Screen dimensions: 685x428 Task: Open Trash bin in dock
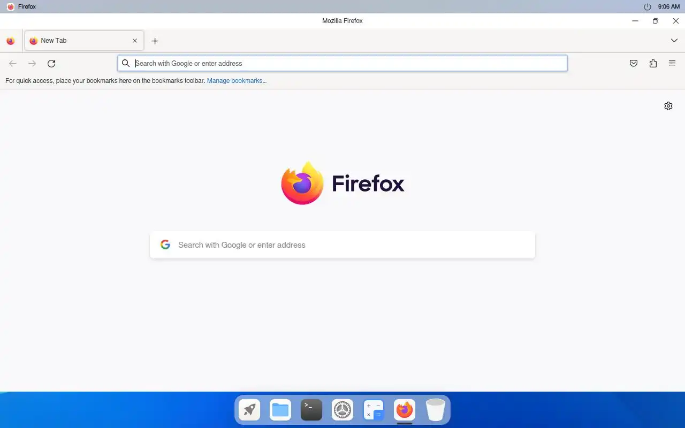click(436, 410)
